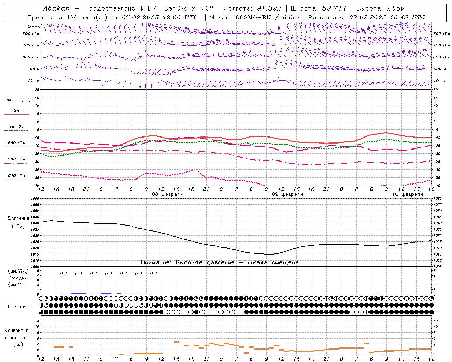Image resolution: width=452 pixels, height=362 pixels.
Task: Click the '(км)' convective cloud unit label
Action: 18,344
